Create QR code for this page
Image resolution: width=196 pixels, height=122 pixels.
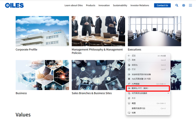[x=148, y=79]
